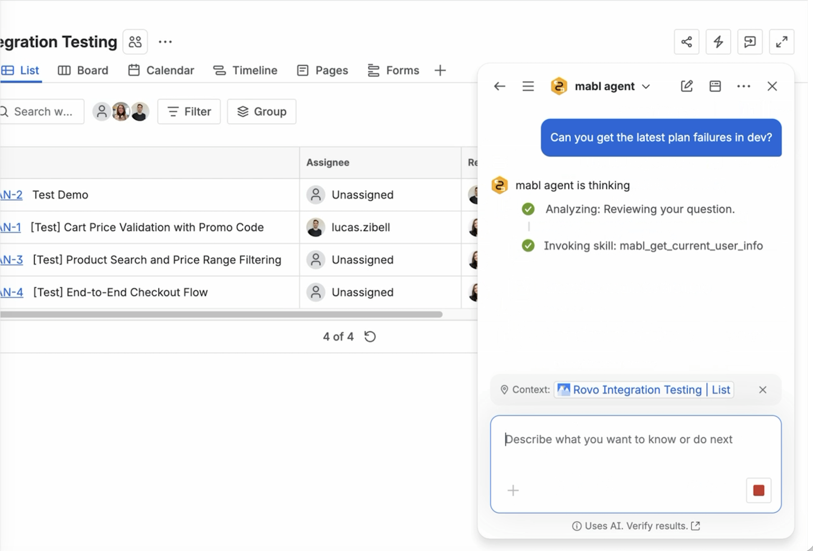Open the external link icon after Verify results

pos(696,526)
